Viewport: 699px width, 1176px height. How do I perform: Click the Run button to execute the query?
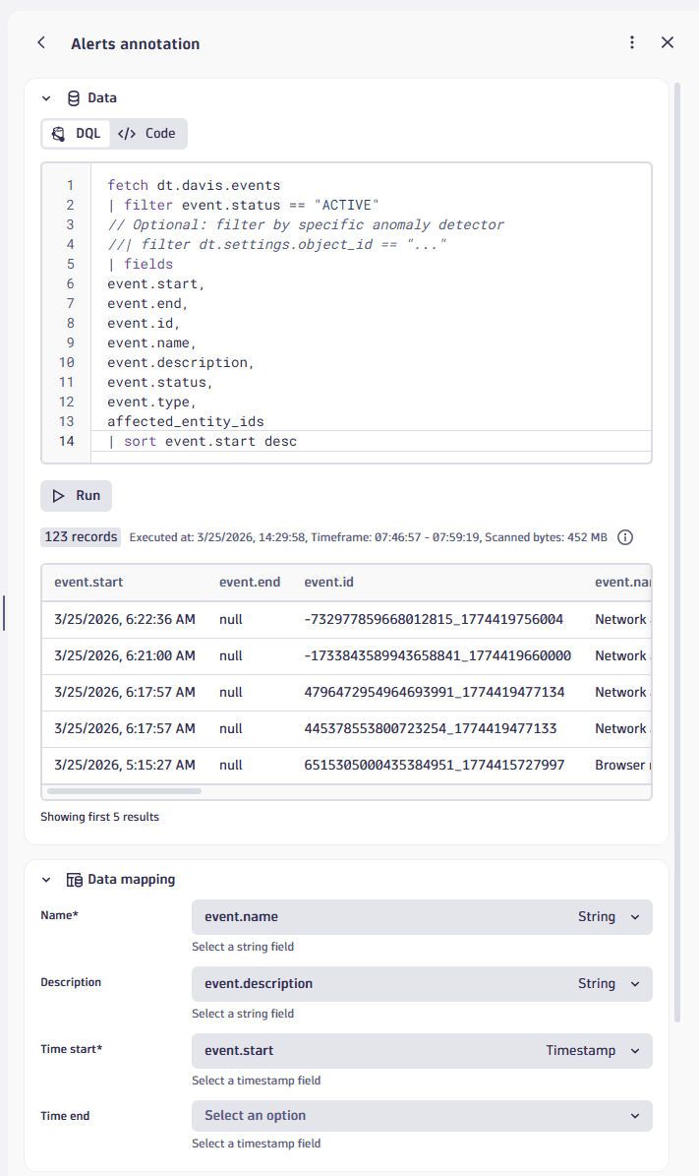(76, 495)
